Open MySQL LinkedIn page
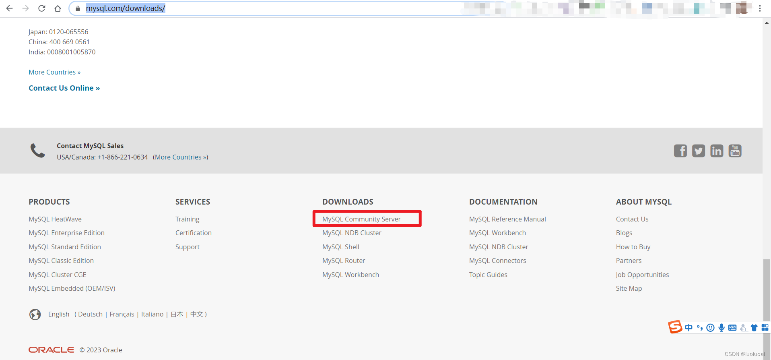Screen dimensions: 771x360 (x=717, y=151)
